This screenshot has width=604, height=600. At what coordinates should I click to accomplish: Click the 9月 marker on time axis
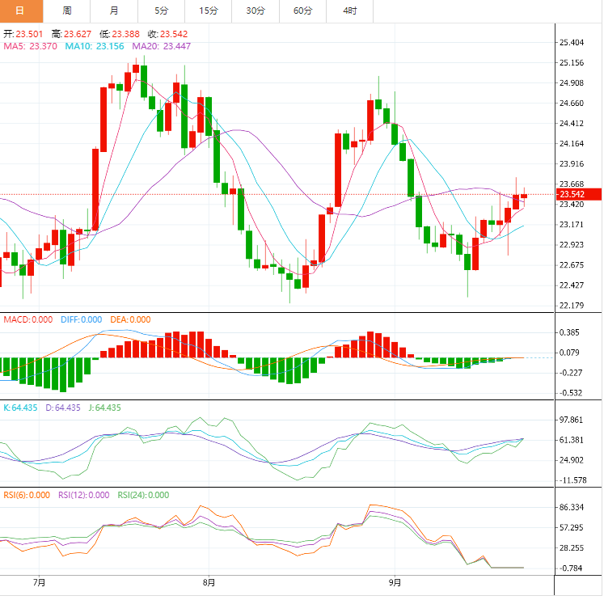click(x=395, y=581)
